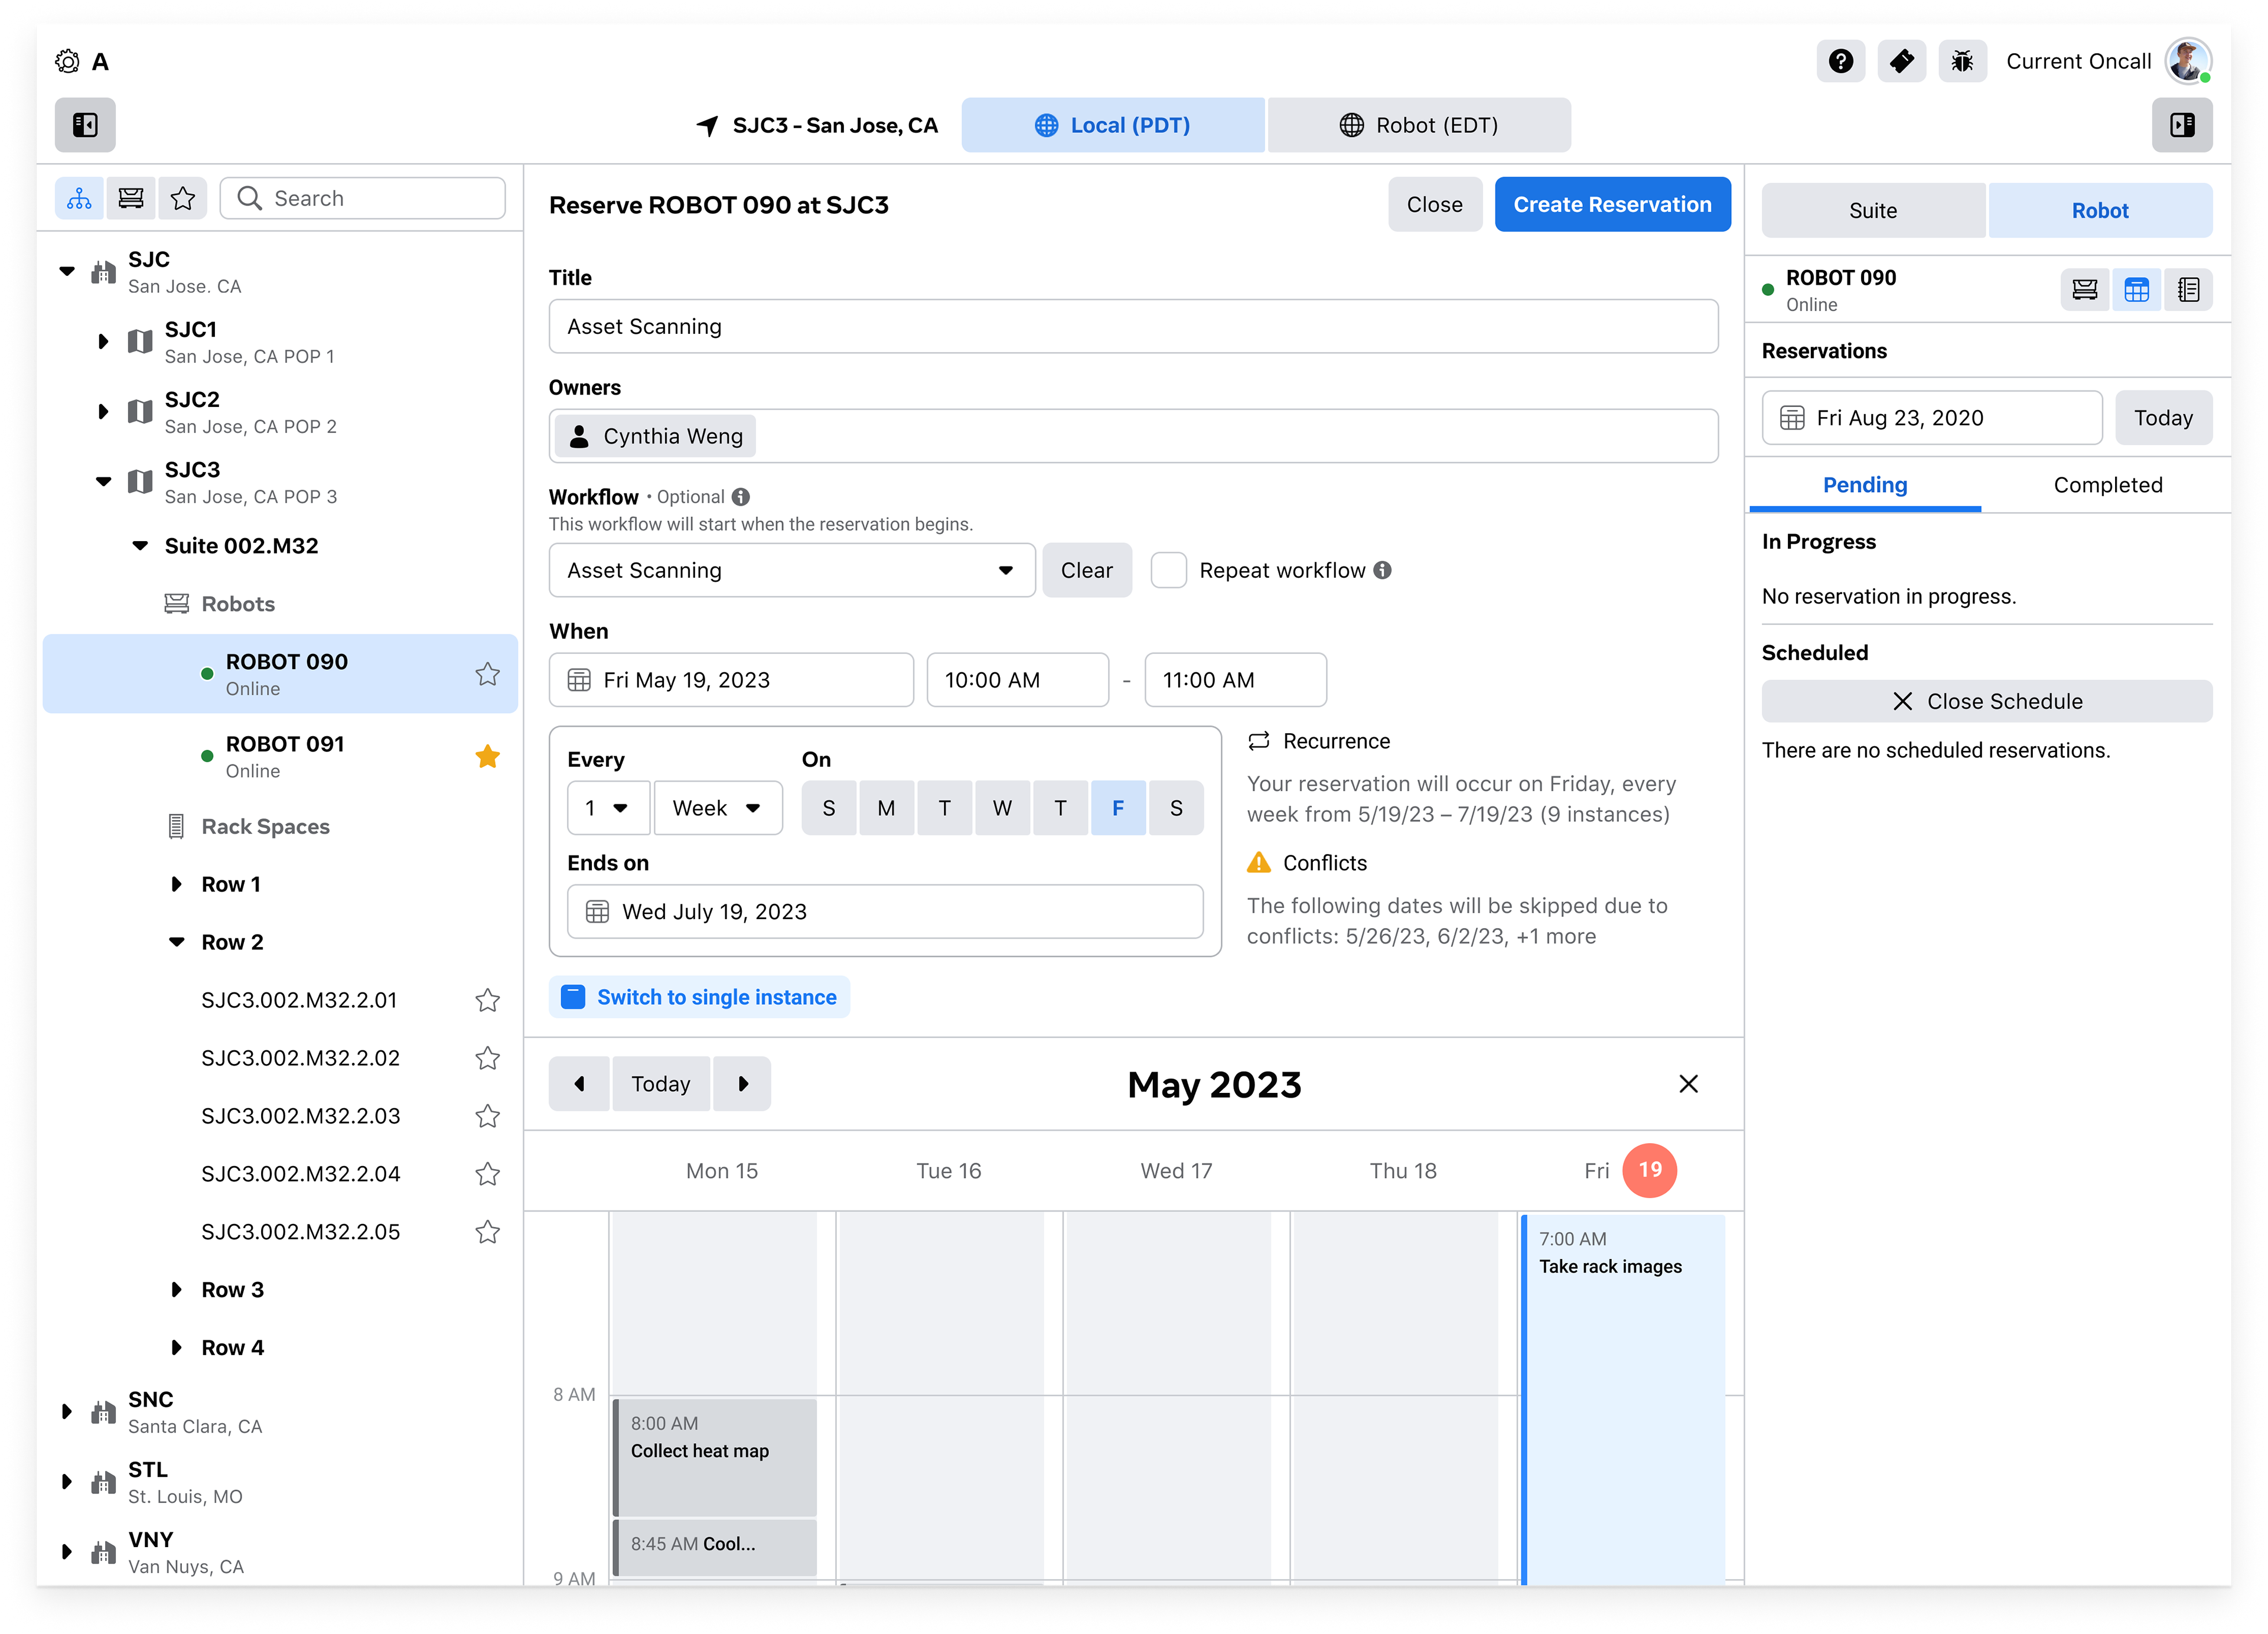The image size is (2268, 1634).
Task: Show favorites star filter icon
Action: (x=183, y=198)
